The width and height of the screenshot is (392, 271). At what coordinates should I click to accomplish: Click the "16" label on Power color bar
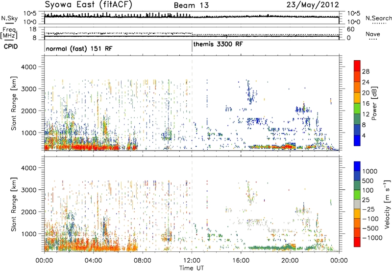pyautogui.click(x=366, y=104)
